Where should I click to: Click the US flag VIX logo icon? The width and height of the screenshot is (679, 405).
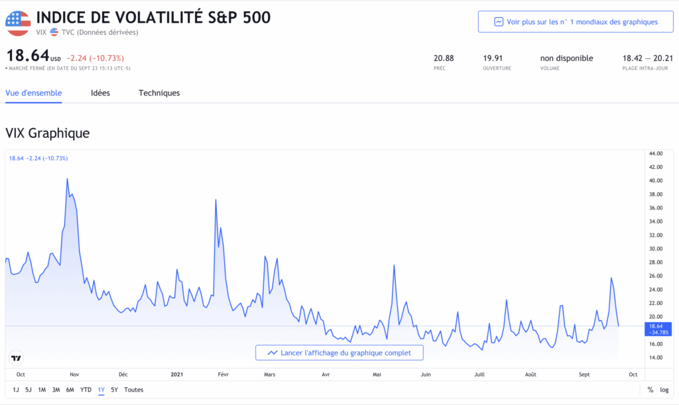pyautogui.click(x=18, y=23)
